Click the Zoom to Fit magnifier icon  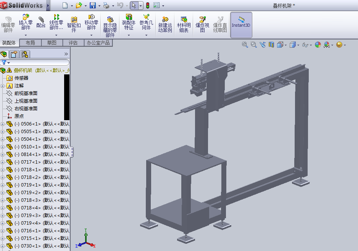(x=245, y=45)
